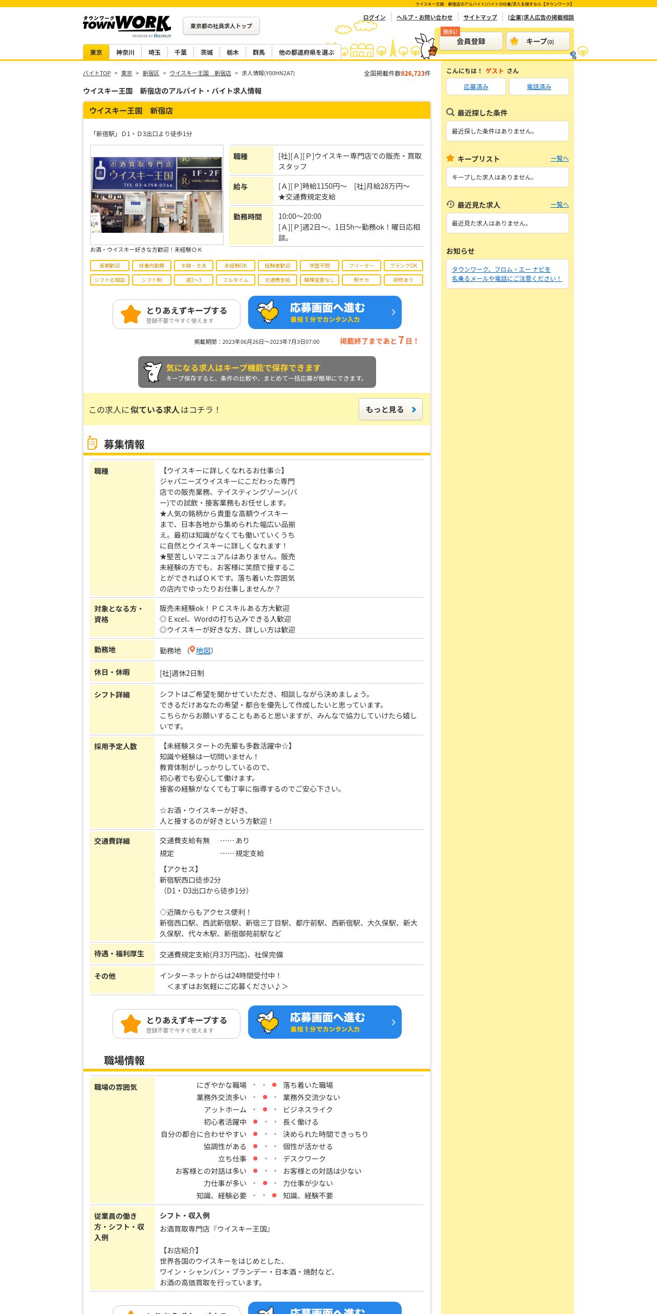657x1314 pixels.
Task: Open the キープ(0) star button
Action: tap(538, 41)
